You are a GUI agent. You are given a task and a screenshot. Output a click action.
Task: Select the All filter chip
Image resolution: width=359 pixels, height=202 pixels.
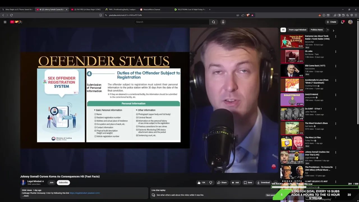283,30
